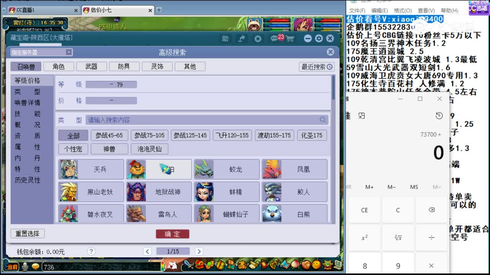Click the 重置选择 reset button

(x=28, y=233)
